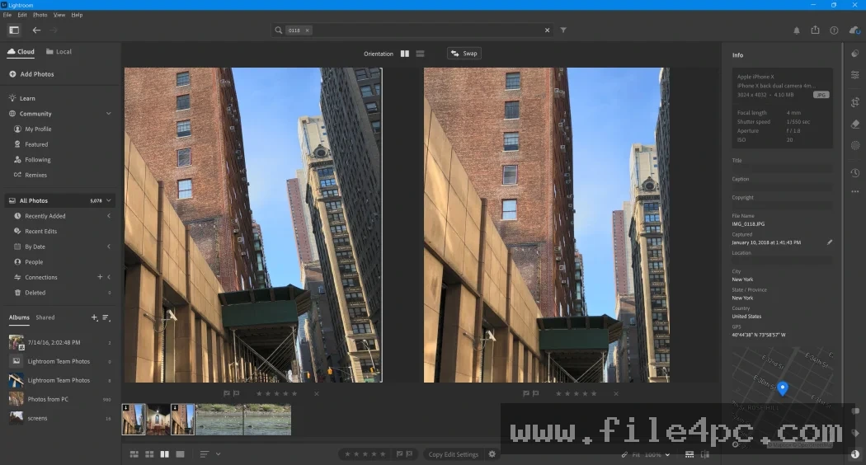The image size is (866, 465).
Task: Switch to Compare view
Action: click(x=165, y=454)
